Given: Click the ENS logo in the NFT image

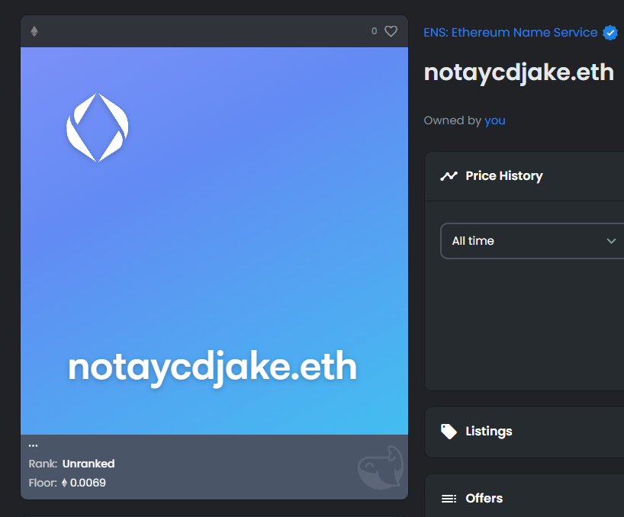Looking at the screenshot, I should [x=98, y=127].
